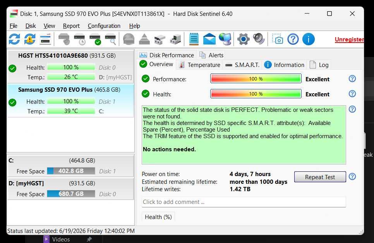This screenshot has width=374, height=243.
Task: Click C: free space 402.8 GB bar
Action: (x=71, y=171)
